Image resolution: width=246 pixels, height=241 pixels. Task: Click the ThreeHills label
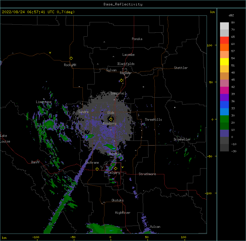pyautogui.click(x=153, y=120)
